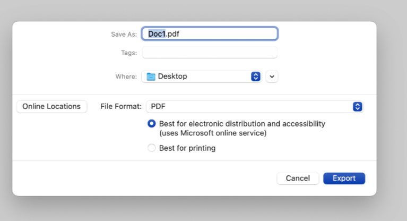Expand the save dialog with chevron button
This screenshot has width=407, height=221.
coord(272,76)
